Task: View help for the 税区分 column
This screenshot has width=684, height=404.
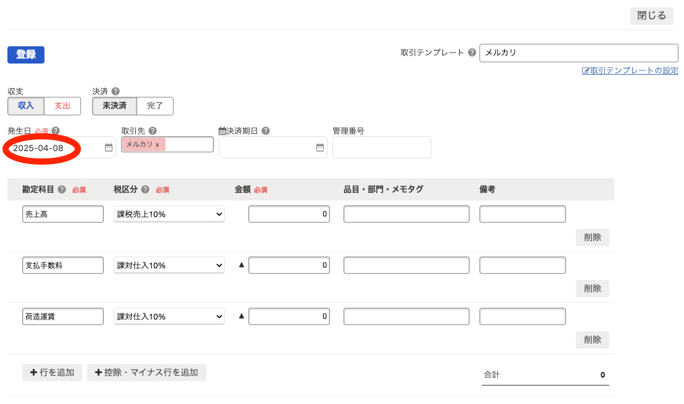Action: click(x=145, y=189)
